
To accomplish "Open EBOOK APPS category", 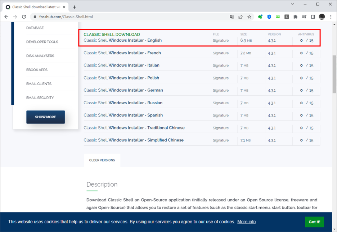I will pyautogui.click(x=37, y=70).
